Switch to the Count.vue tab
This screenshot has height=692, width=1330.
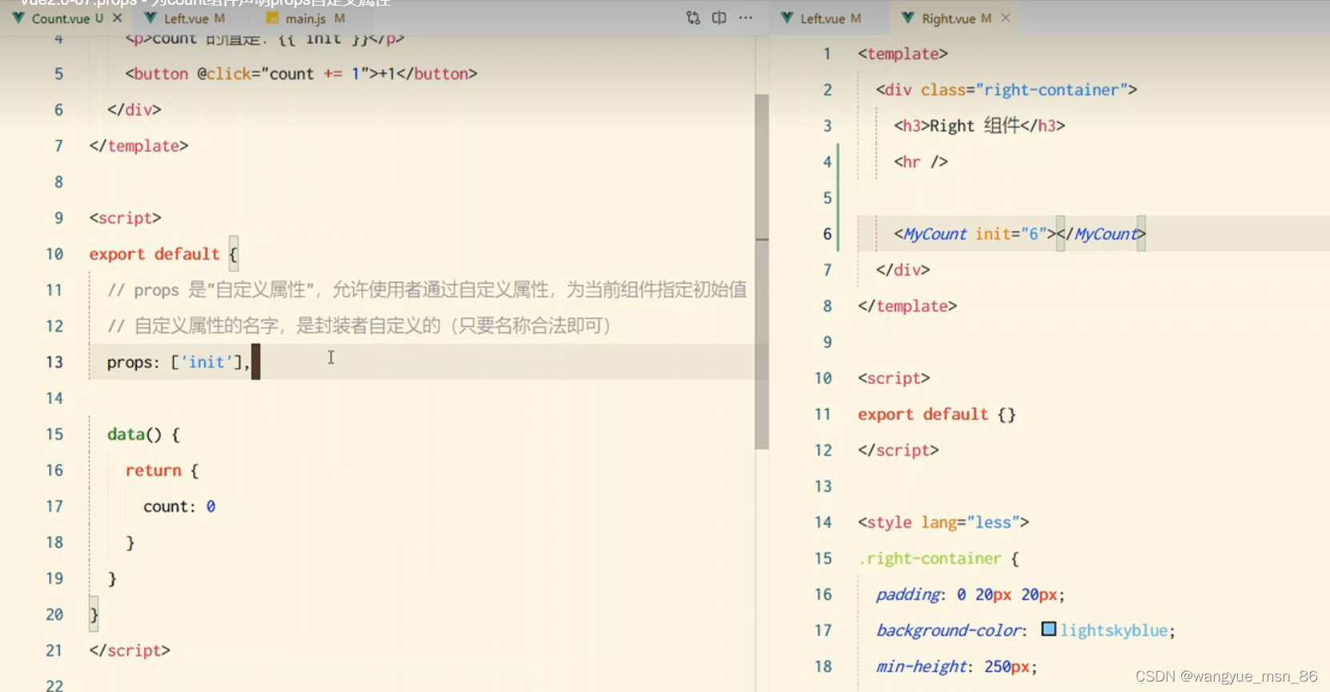(61, 18)
